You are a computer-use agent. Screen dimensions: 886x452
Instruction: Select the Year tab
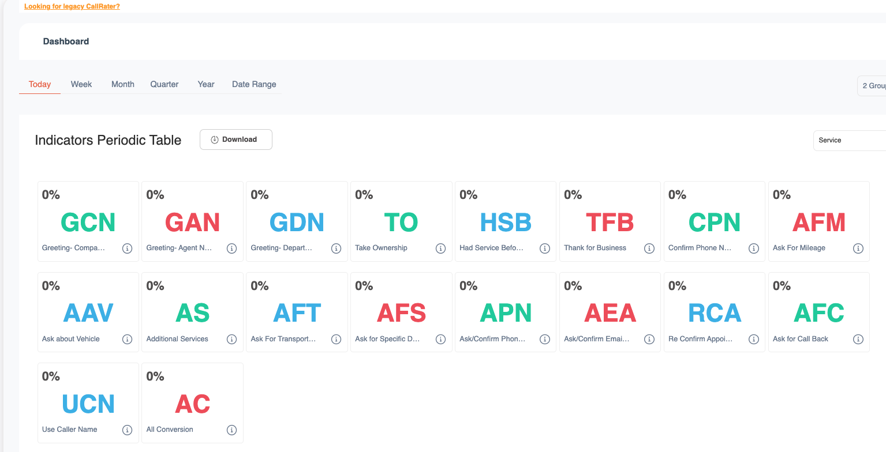click(206, 84)
